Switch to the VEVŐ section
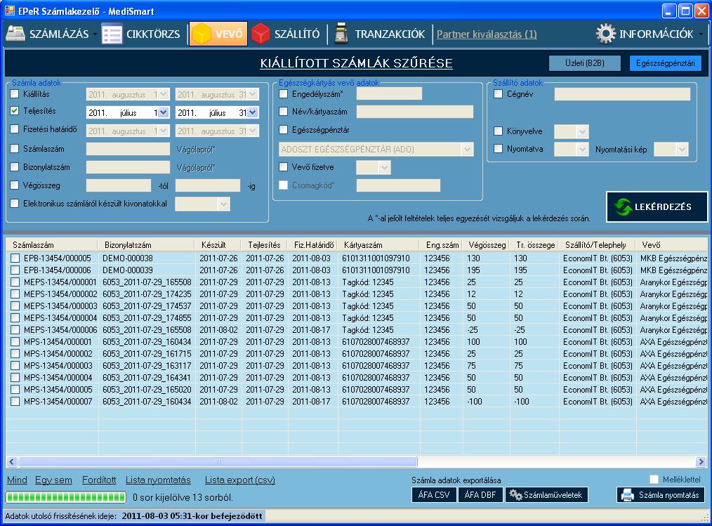The height and width of the screenshot is (526, 712). pos(218,34)
